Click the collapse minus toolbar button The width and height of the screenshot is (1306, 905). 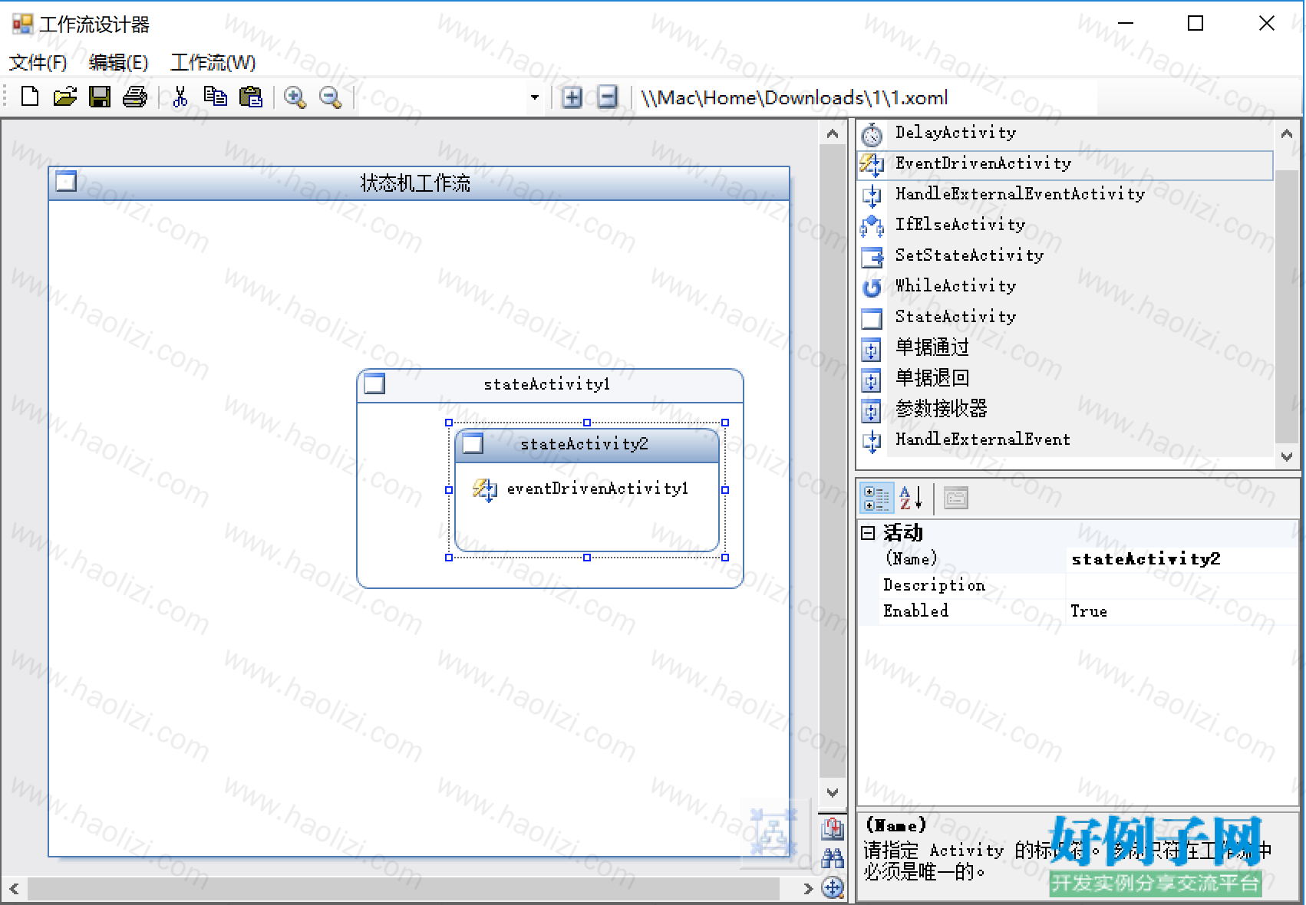tap(607, 97)
